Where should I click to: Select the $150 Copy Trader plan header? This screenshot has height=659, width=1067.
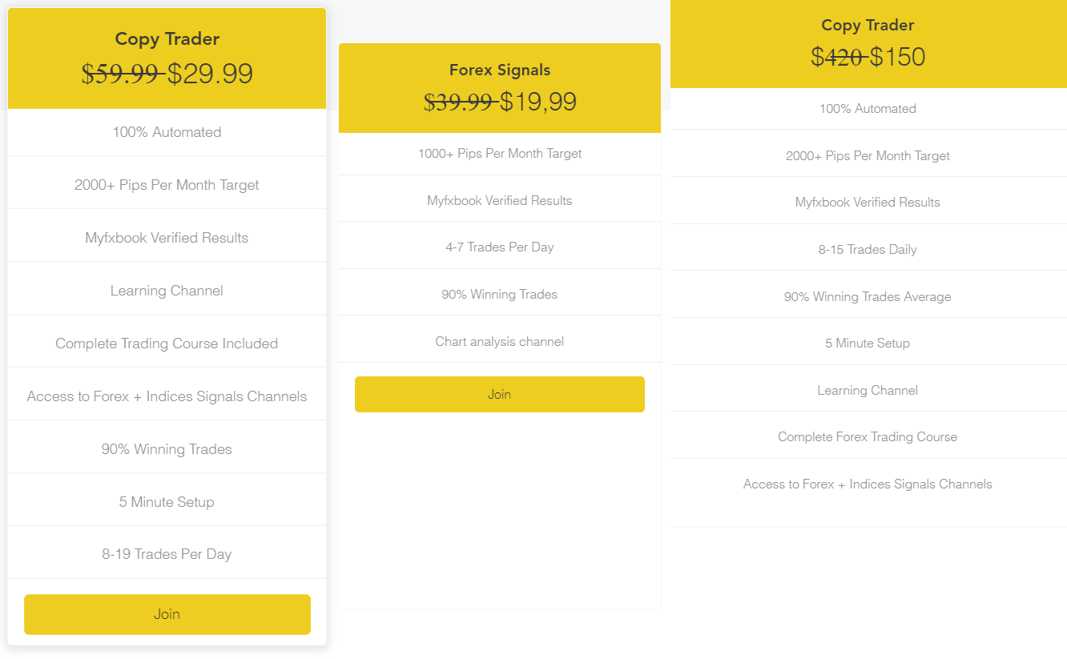point(868,44)
